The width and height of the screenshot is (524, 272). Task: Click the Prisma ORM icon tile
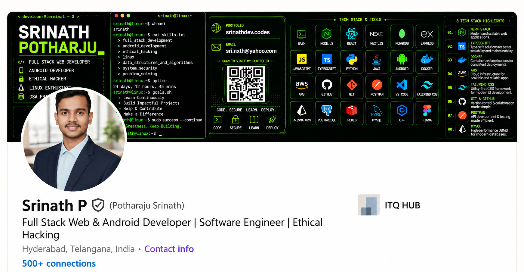point(301,113)
